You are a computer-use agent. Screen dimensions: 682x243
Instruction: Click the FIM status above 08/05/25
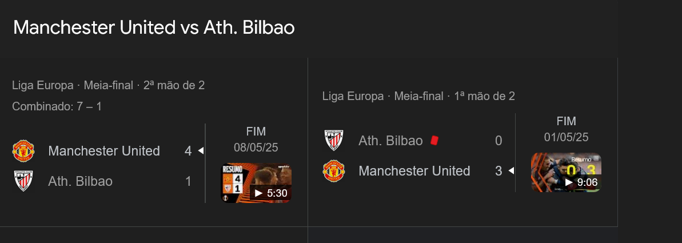[256, 132]
